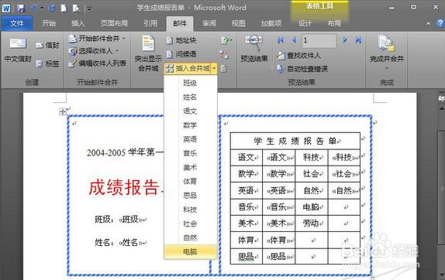The image size is (445, 280).
Task: Click the table move handle above the table
Action: 63,111
